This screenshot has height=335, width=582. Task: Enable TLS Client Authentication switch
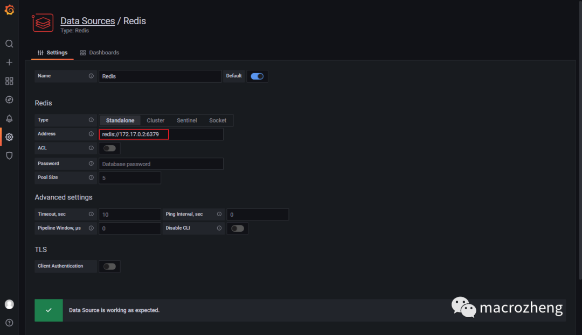tap(109, 267)
